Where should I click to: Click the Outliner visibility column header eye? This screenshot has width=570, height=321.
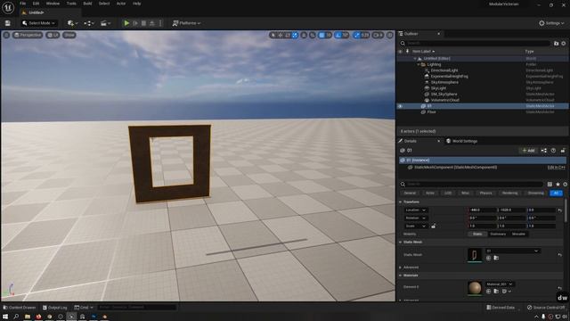pos(400,52)
